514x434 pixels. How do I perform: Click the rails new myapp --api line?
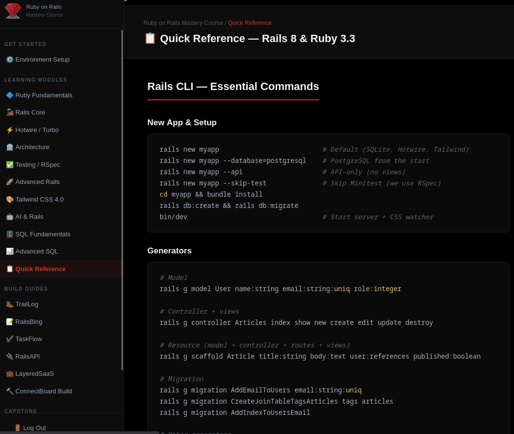click(201, 172)
